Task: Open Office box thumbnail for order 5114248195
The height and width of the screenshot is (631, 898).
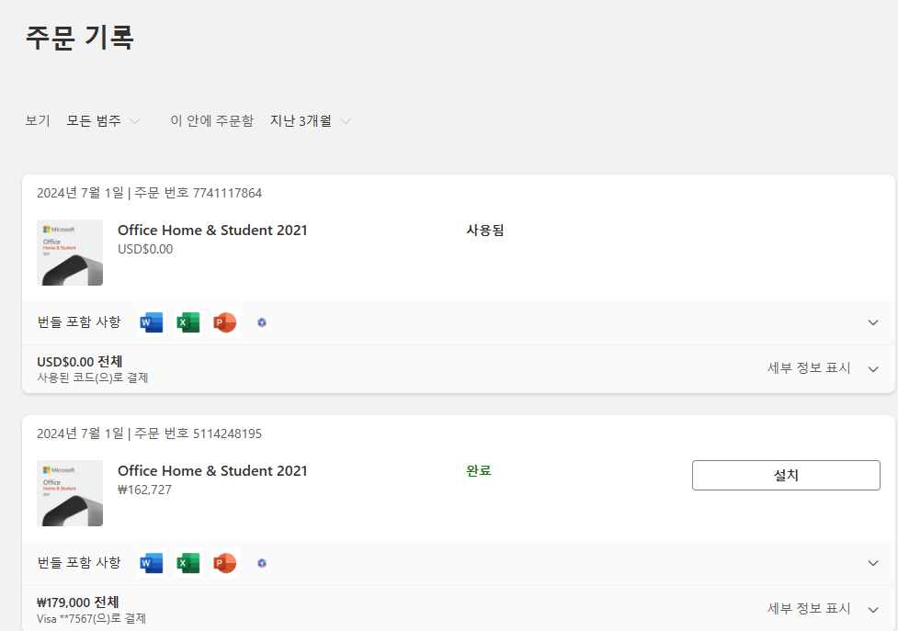Action: pos(70,493)
